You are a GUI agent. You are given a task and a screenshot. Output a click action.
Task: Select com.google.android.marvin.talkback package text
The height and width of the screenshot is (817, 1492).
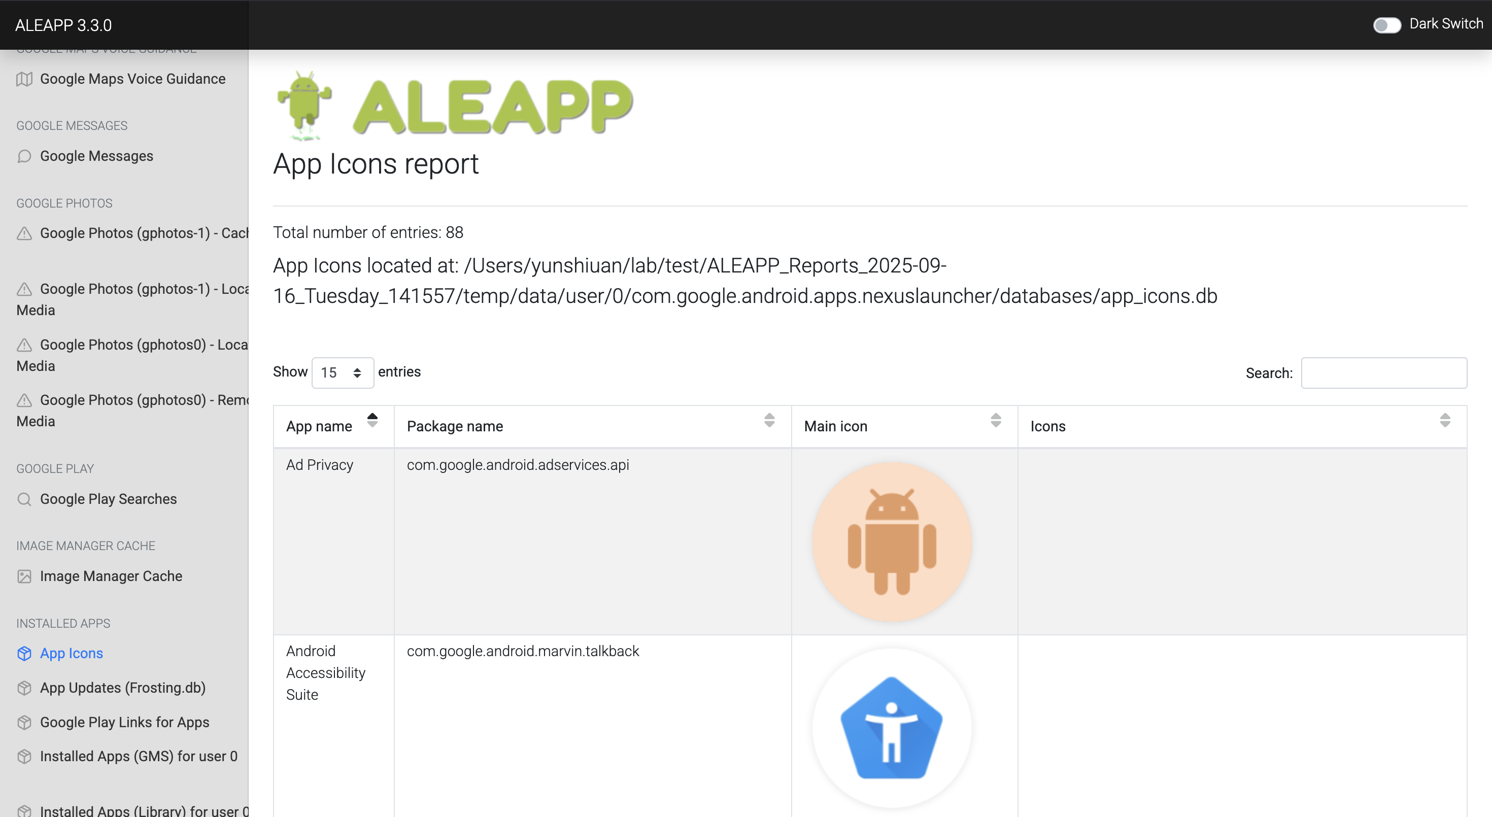pyautogui.click(x=523, y=651)
